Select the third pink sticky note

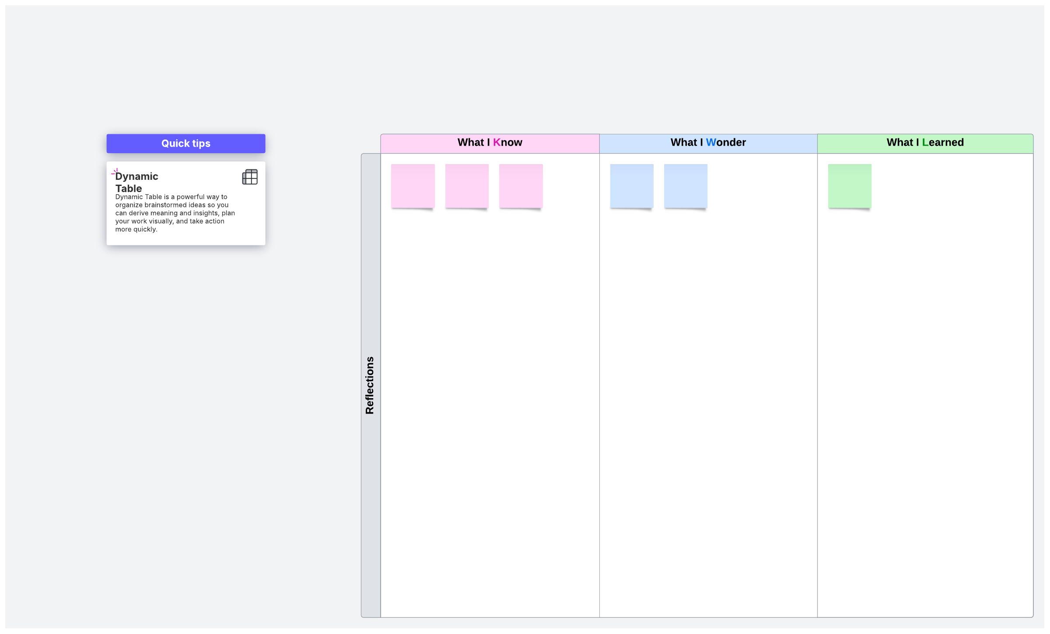pos(521,186)
